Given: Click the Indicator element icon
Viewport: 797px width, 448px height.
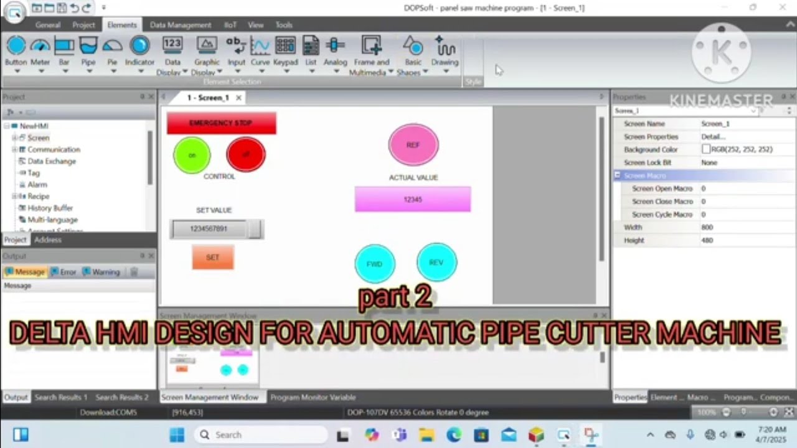Looking at the screenshot, I should point(139,46).
